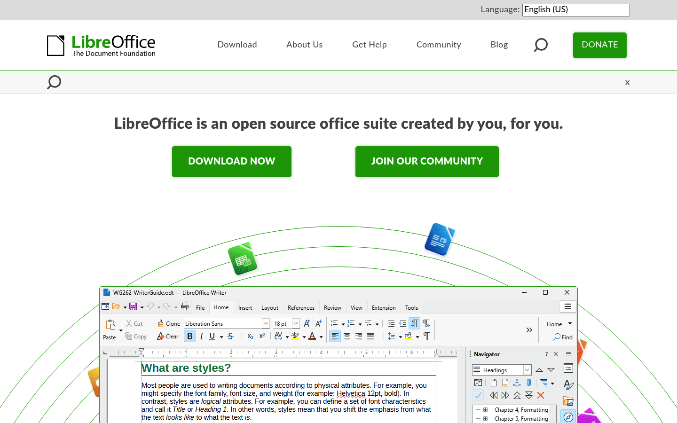The image size is (677, 423).
Task: Click the Paste clipboard icon
Action: [110, 325]
